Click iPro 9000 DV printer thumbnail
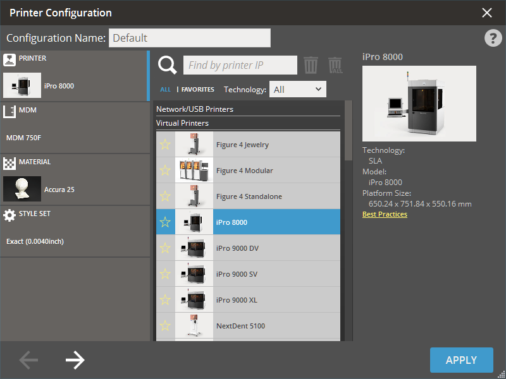The image size is (506, 379). click(x=194, y=248)
